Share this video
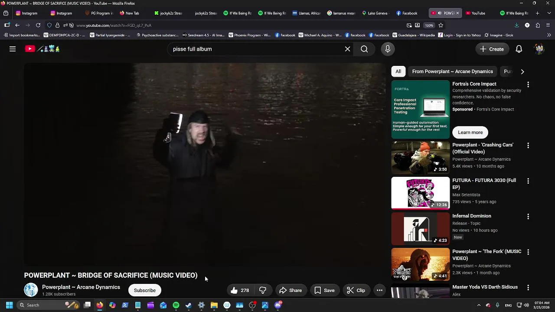Viewport: 555px width, 312px height. (291, 290)
